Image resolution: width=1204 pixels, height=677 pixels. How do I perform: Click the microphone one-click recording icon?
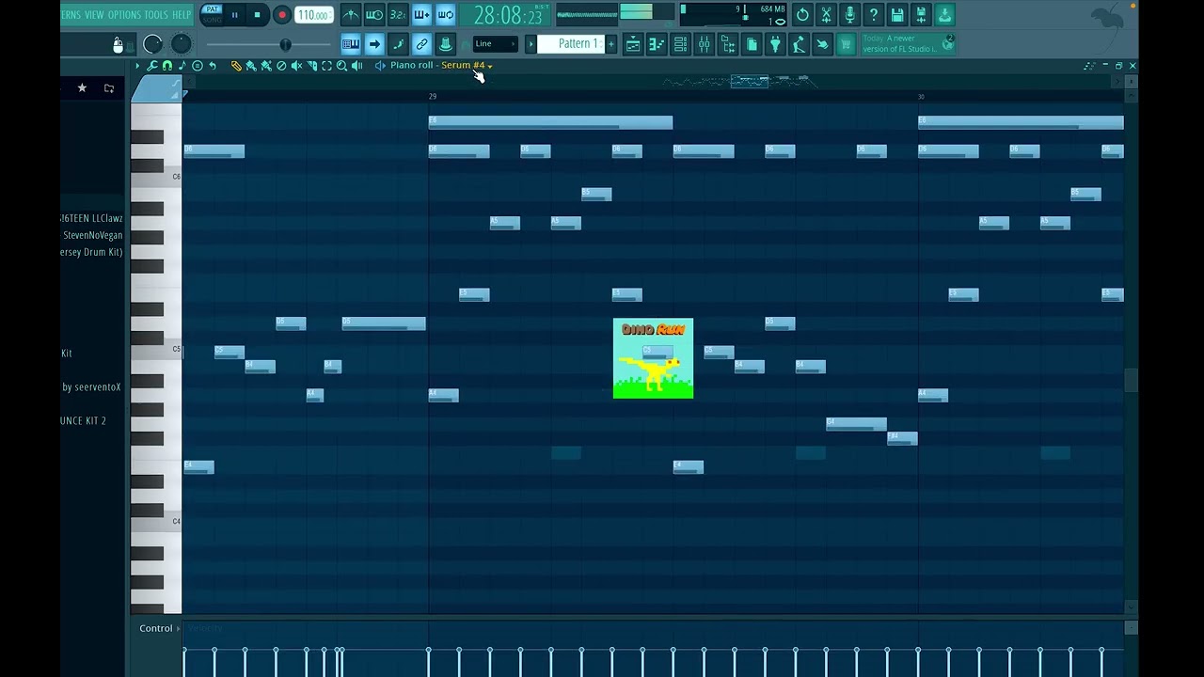(850, 14)
